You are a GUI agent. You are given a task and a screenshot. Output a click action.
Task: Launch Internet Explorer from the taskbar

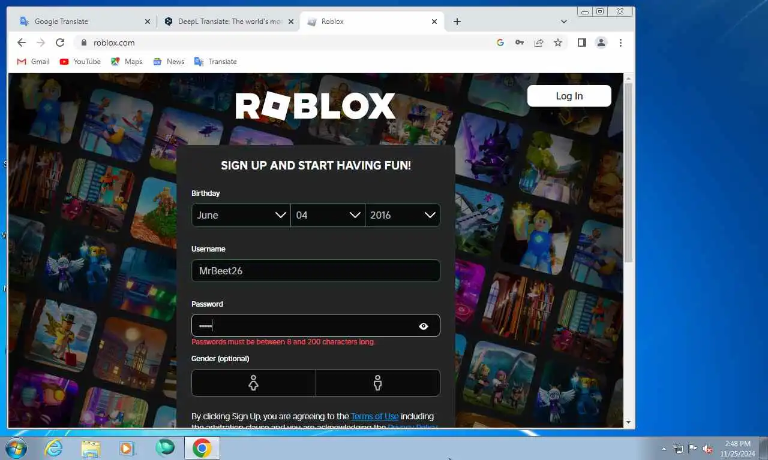point(53,448)
